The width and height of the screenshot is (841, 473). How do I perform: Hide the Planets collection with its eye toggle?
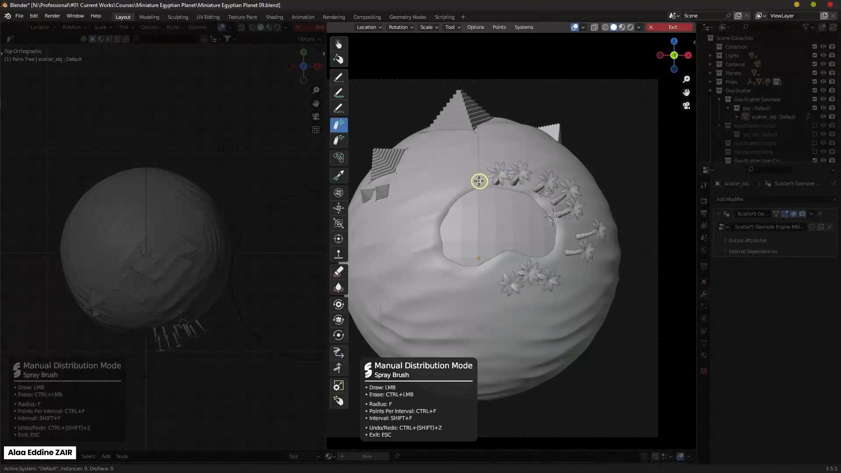click(823, 73)
